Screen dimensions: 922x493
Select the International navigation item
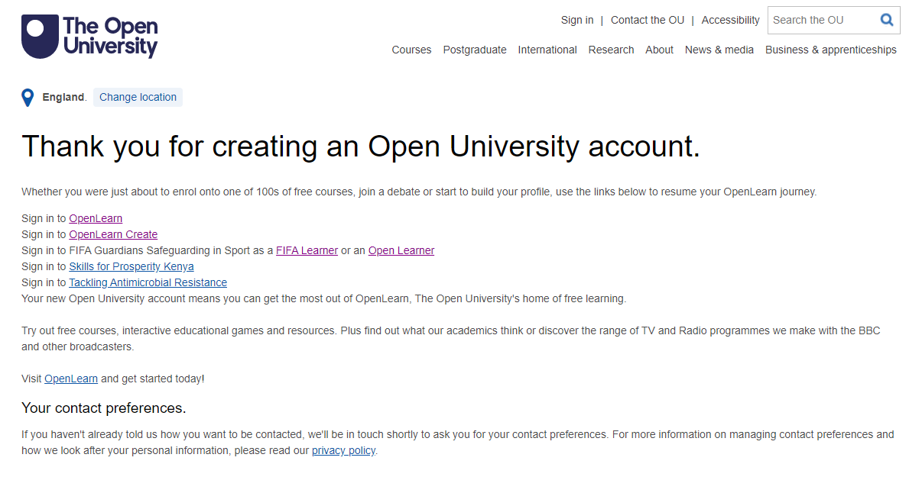547,50
